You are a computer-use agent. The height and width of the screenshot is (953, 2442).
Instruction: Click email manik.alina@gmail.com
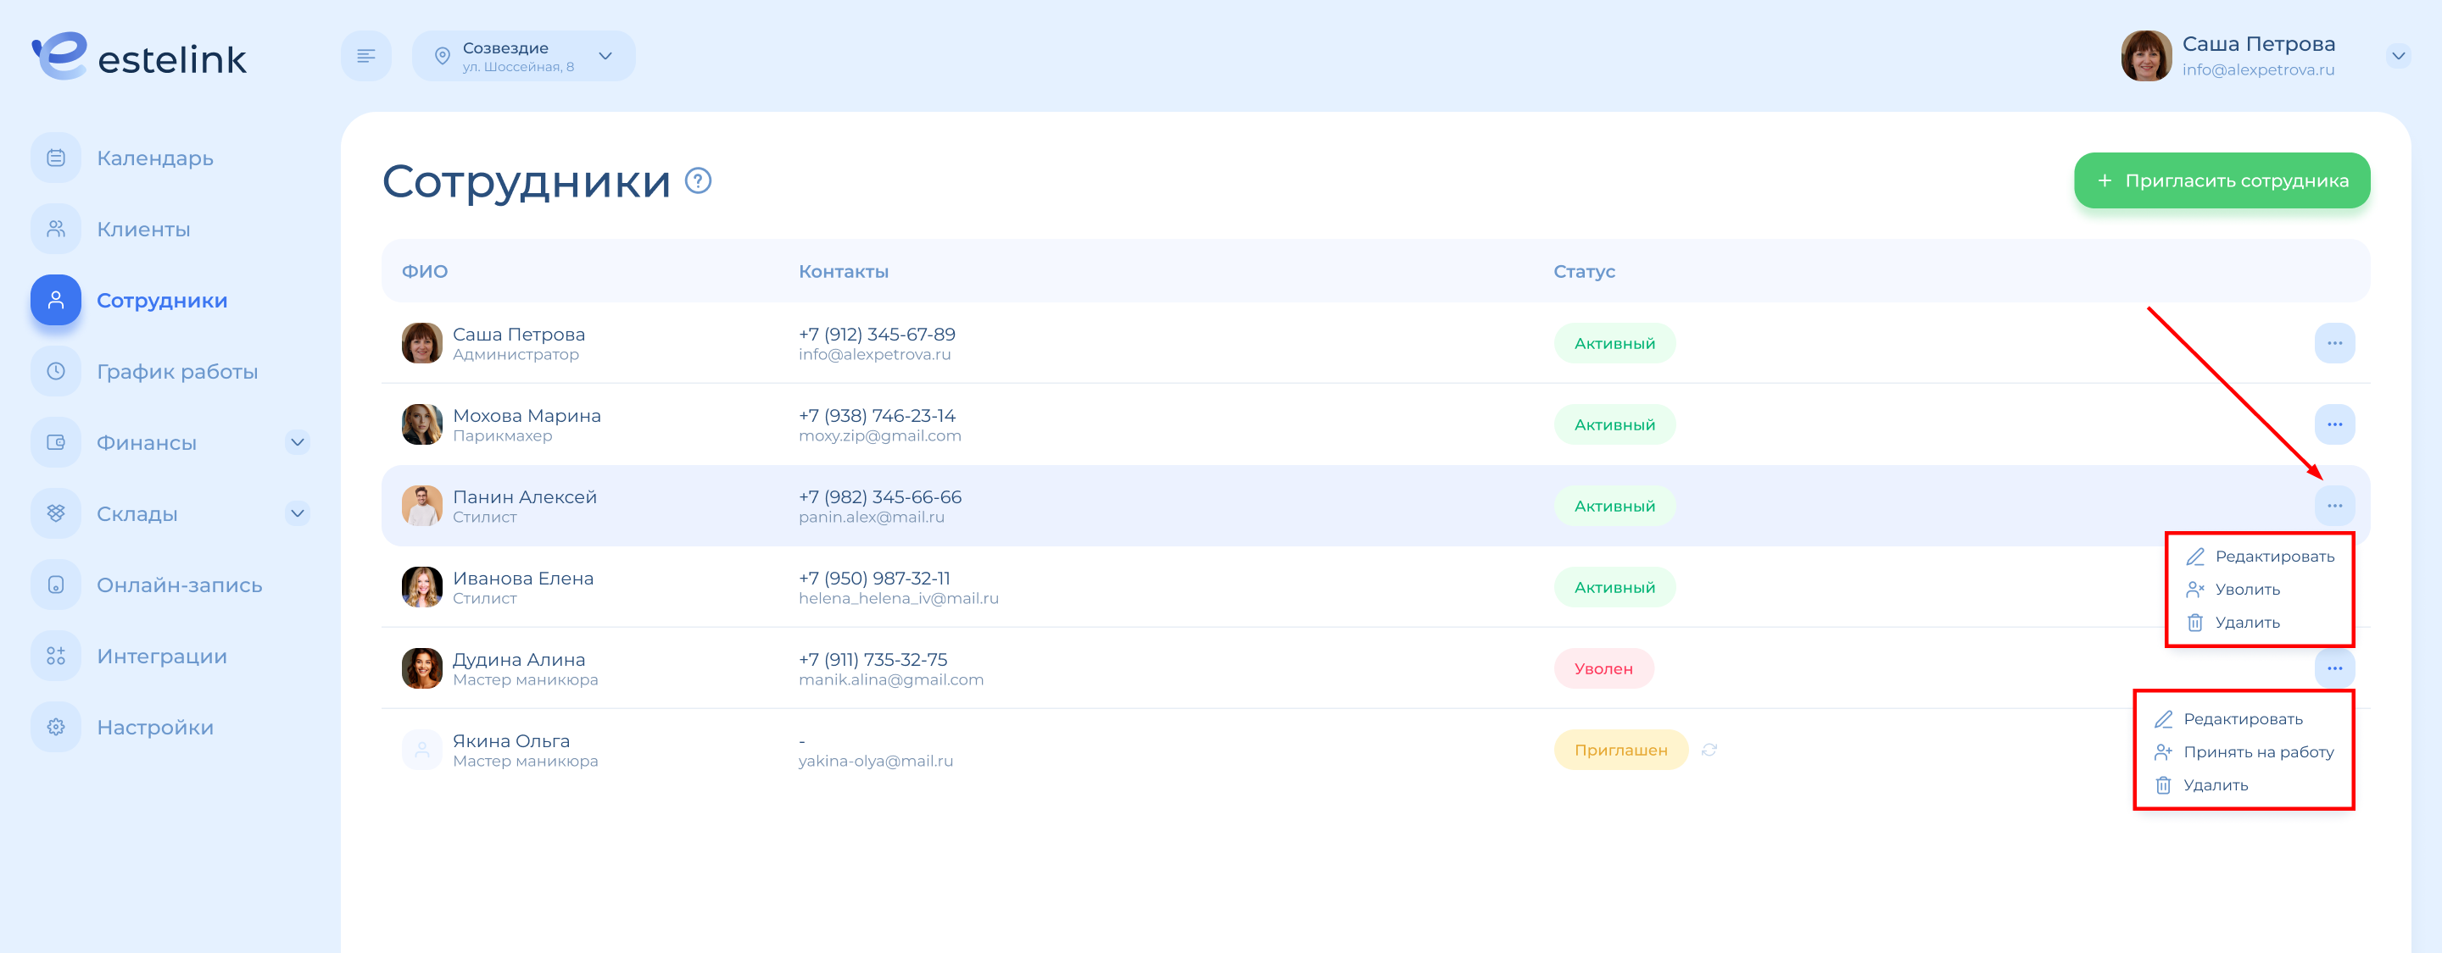click(x=891, y=679)
